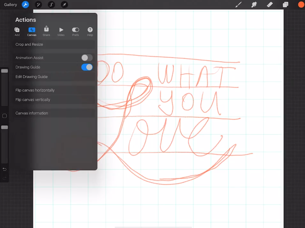Select the Paintbrush tool
The height and width of the screenshot is (228, 305).
(239, 5)
